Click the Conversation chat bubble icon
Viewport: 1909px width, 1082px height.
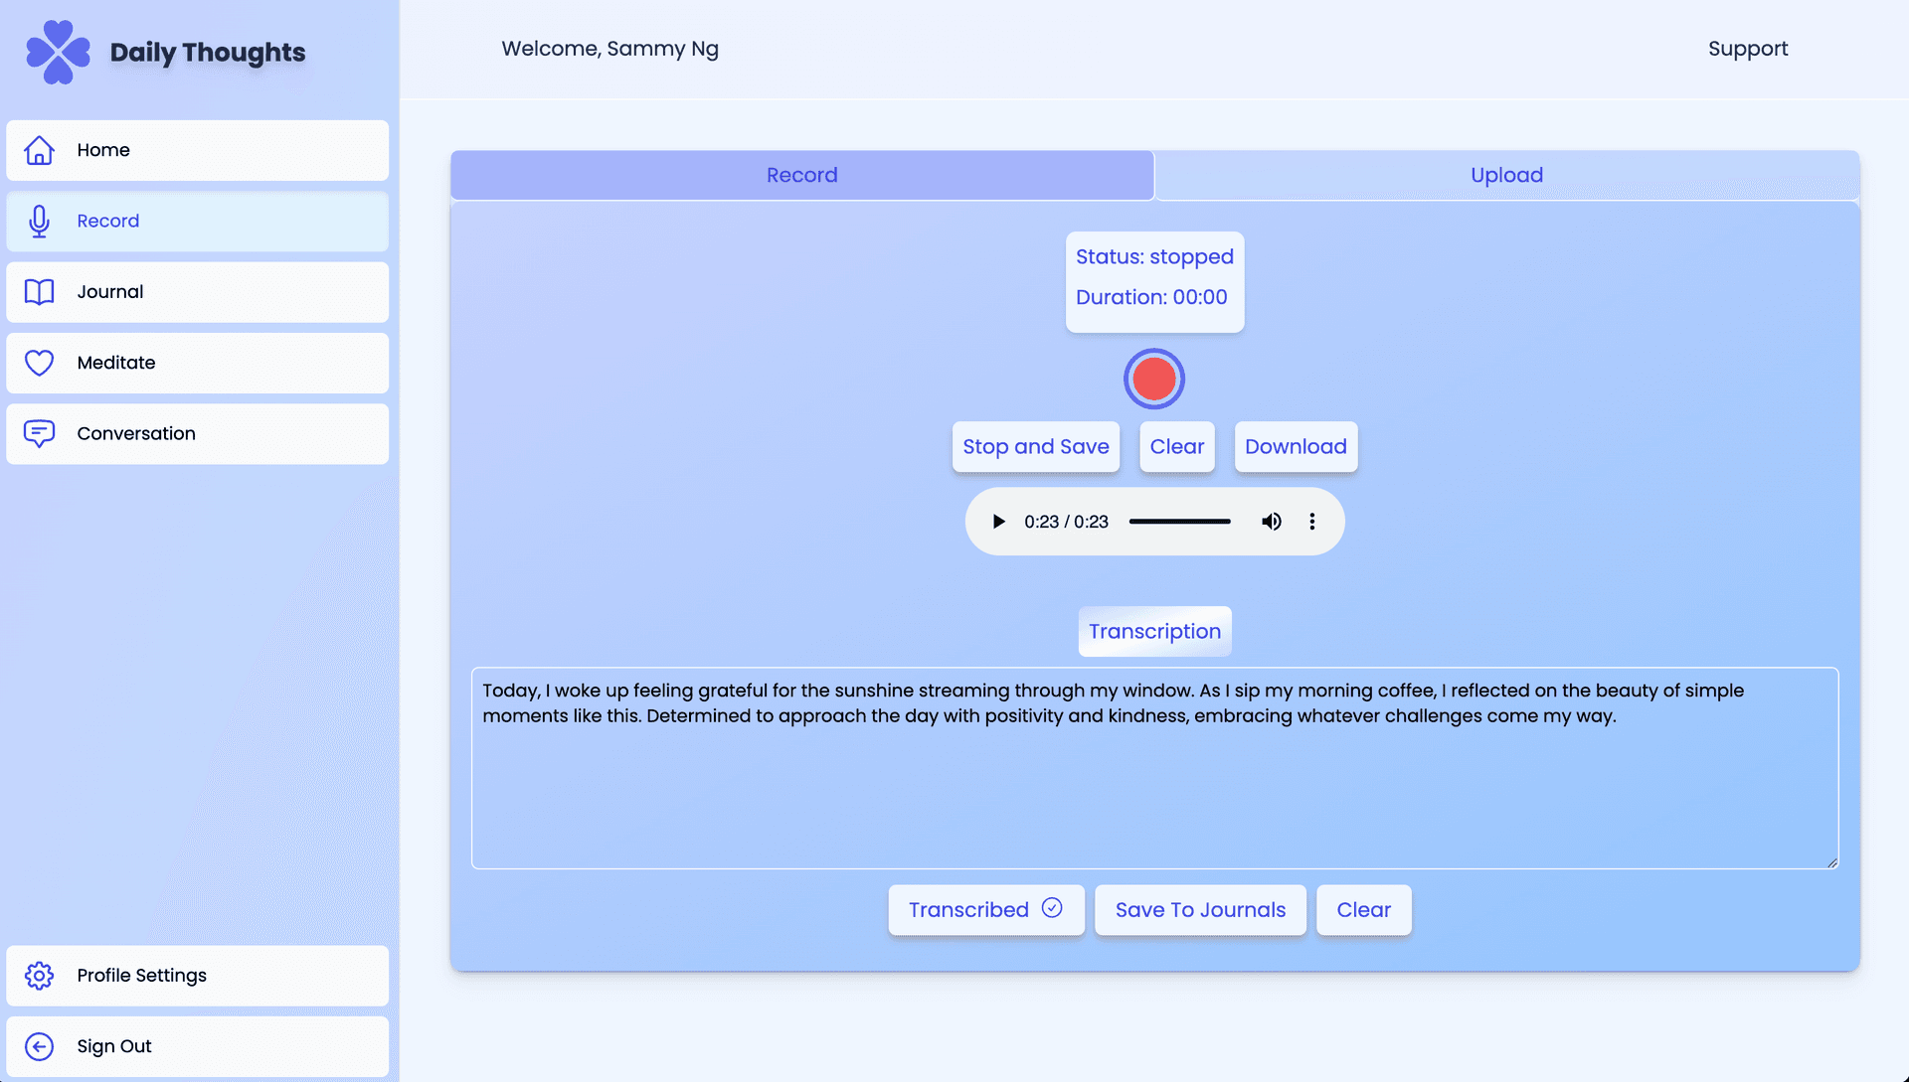coord(39,433)
